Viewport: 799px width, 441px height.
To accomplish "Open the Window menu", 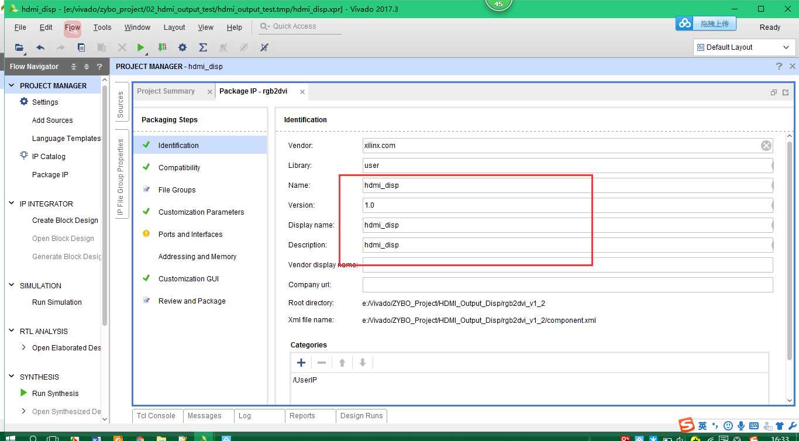I will (137, 27).
